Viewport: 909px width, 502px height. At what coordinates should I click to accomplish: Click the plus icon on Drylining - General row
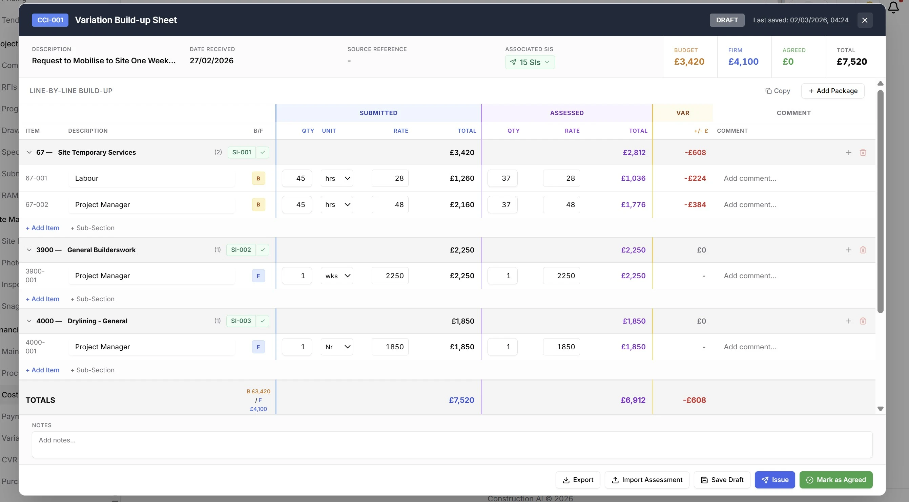click(849, 321)
